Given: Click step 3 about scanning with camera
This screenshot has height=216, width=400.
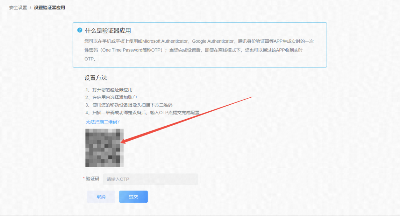Looking at the screenshot, I should pyautogui.click(x=129, y=105).
